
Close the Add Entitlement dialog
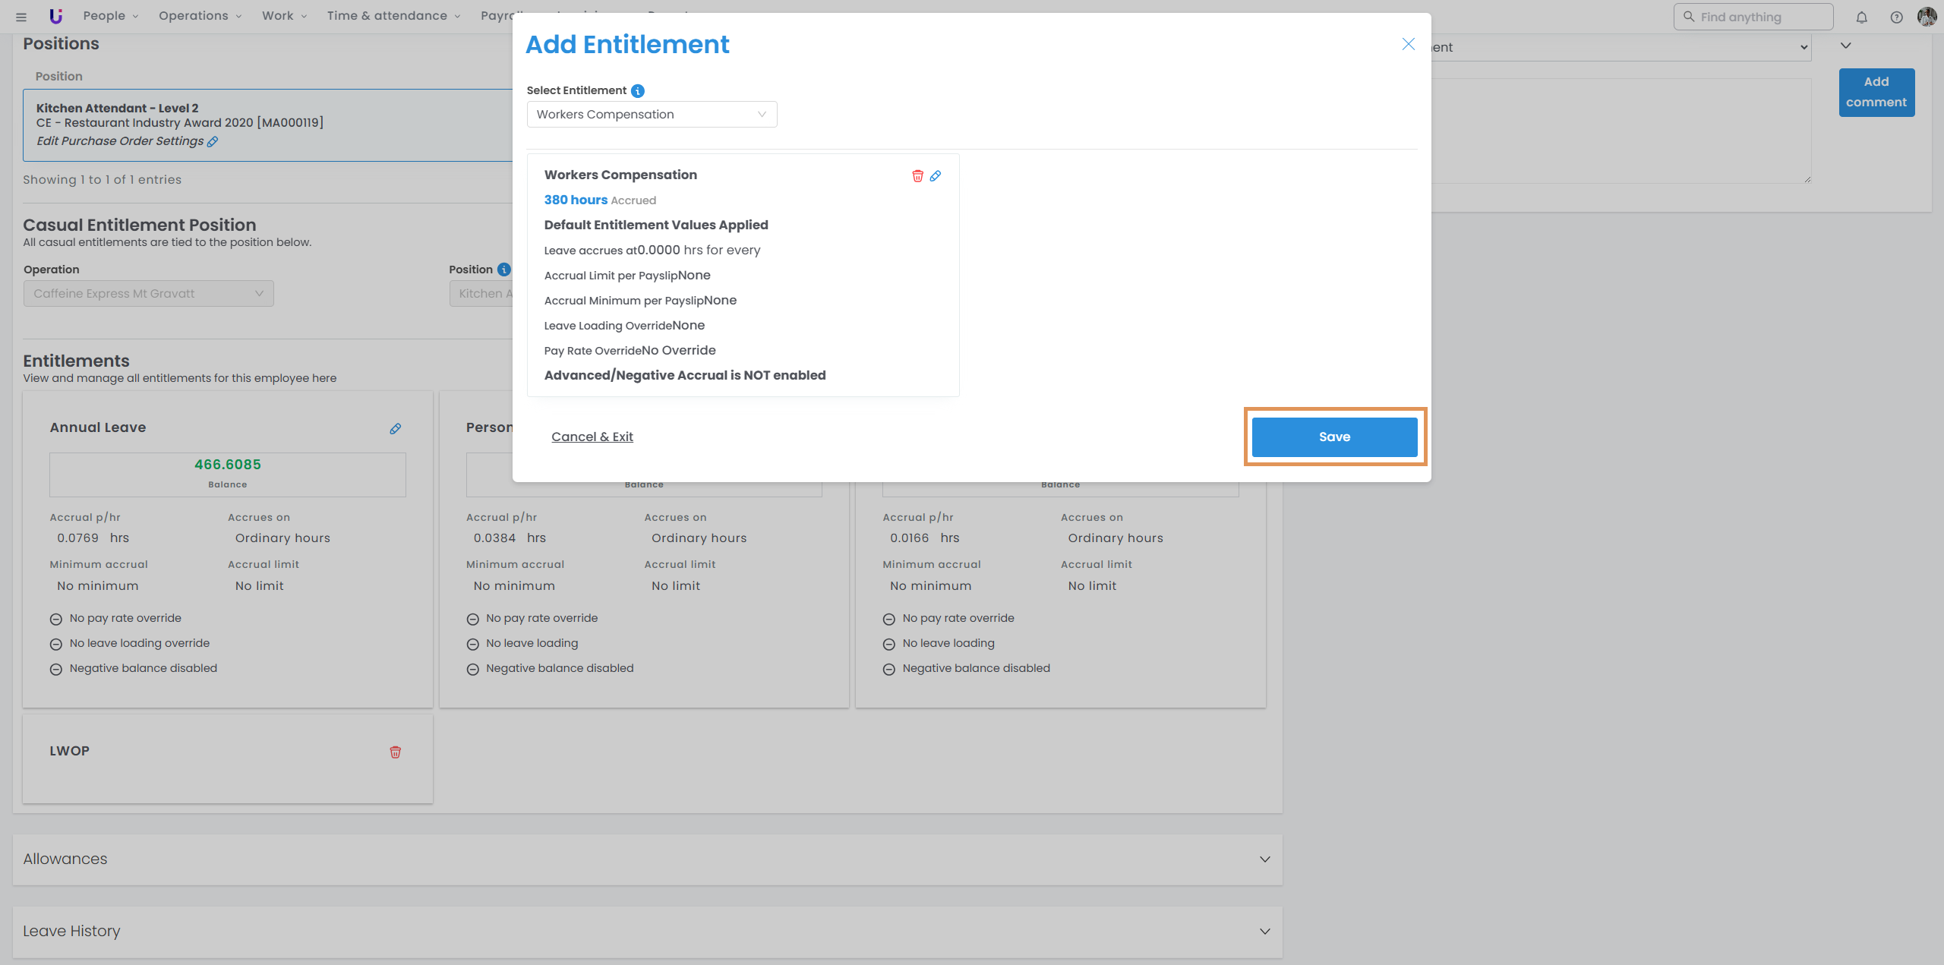[1408, 44]
